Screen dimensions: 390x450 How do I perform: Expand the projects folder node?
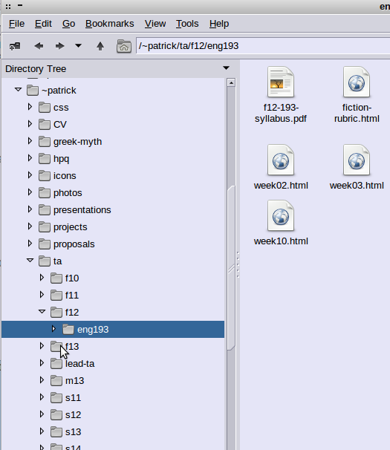click(x=30, y=226)
